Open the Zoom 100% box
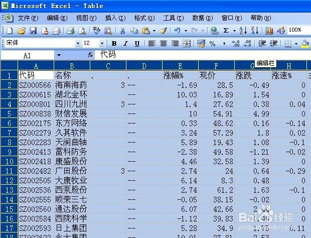 pyautogui.click(x=299, y=30)
